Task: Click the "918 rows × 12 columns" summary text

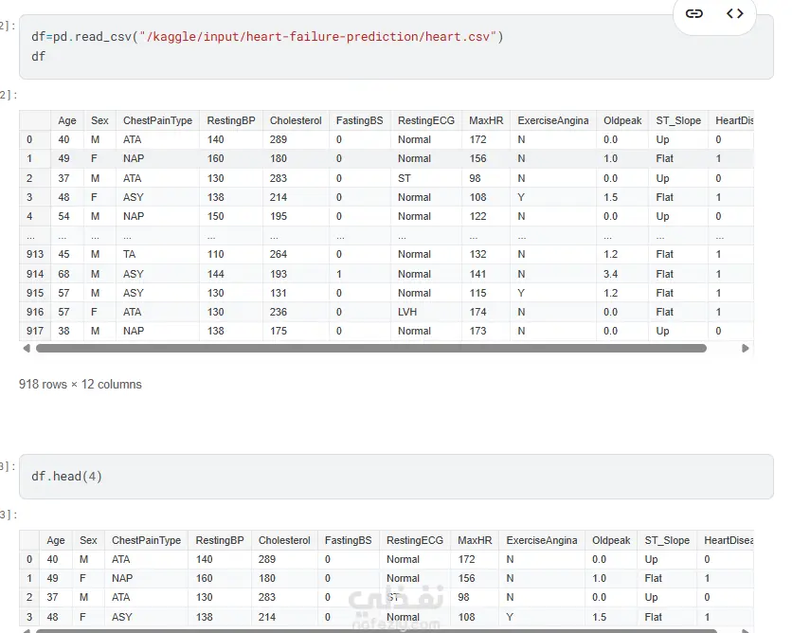Action: (81, 385)
